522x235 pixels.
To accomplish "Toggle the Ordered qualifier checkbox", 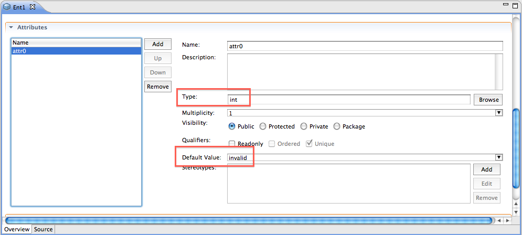I will coord(272,144).
